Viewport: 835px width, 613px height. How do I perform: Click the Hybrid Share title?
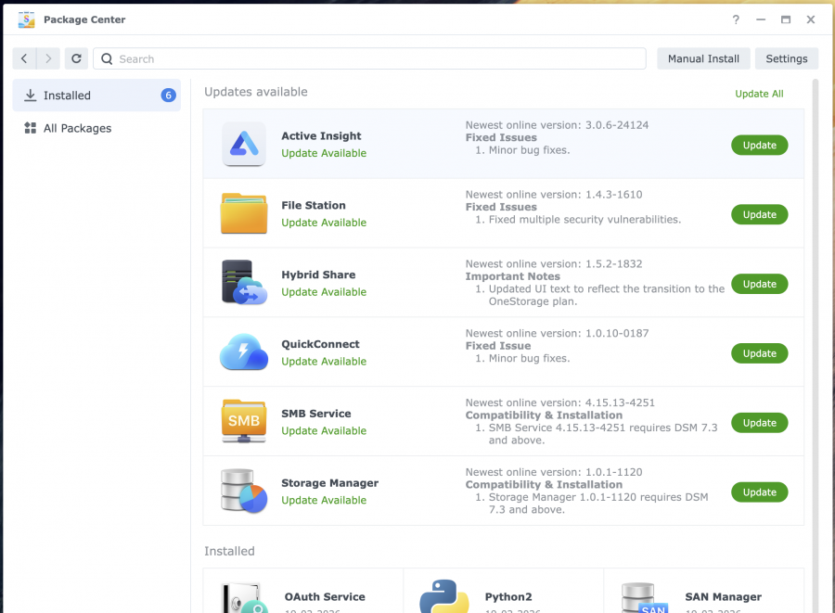tap(318, 275)
